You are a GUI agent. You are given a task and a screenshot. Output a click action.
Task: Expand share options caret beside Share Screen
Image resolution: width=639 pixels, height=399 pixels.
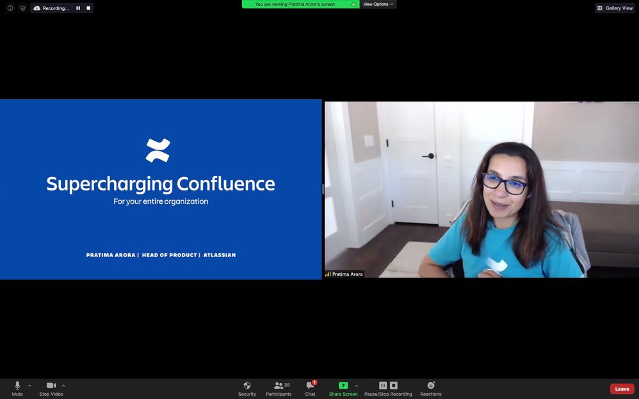(x=357, y=385)
